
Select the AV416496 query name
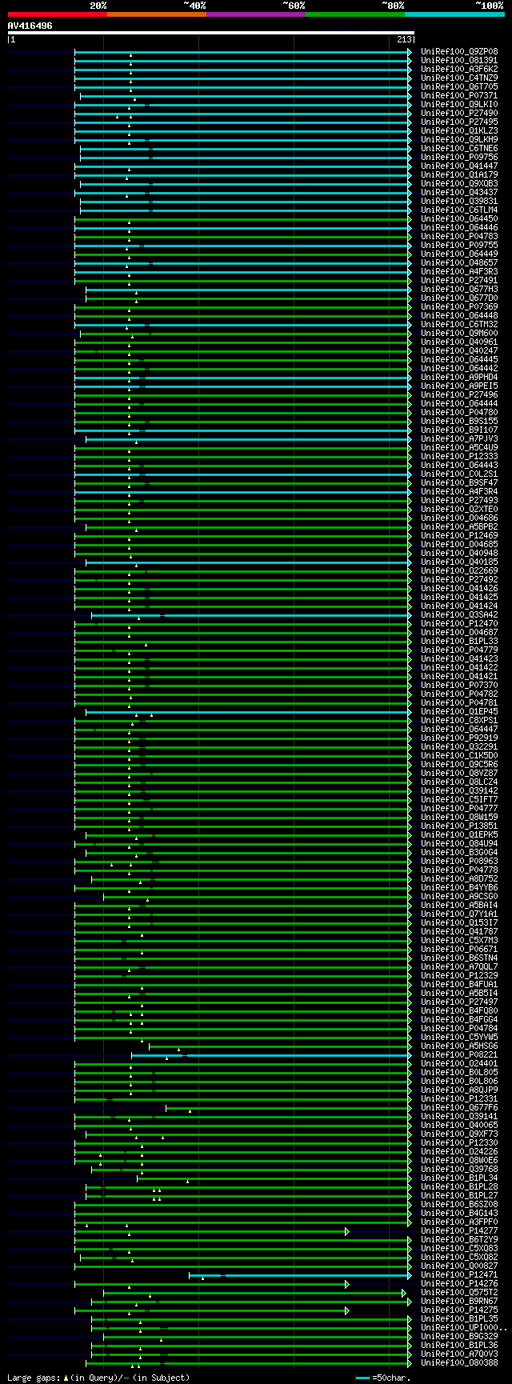(x=30, y=26)
